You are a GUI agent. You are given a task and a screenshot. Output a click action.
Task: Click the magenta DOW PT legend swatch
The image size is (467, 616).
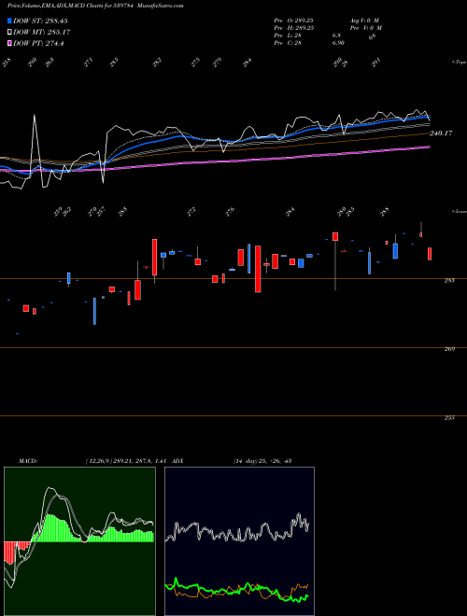click(9, 43)
